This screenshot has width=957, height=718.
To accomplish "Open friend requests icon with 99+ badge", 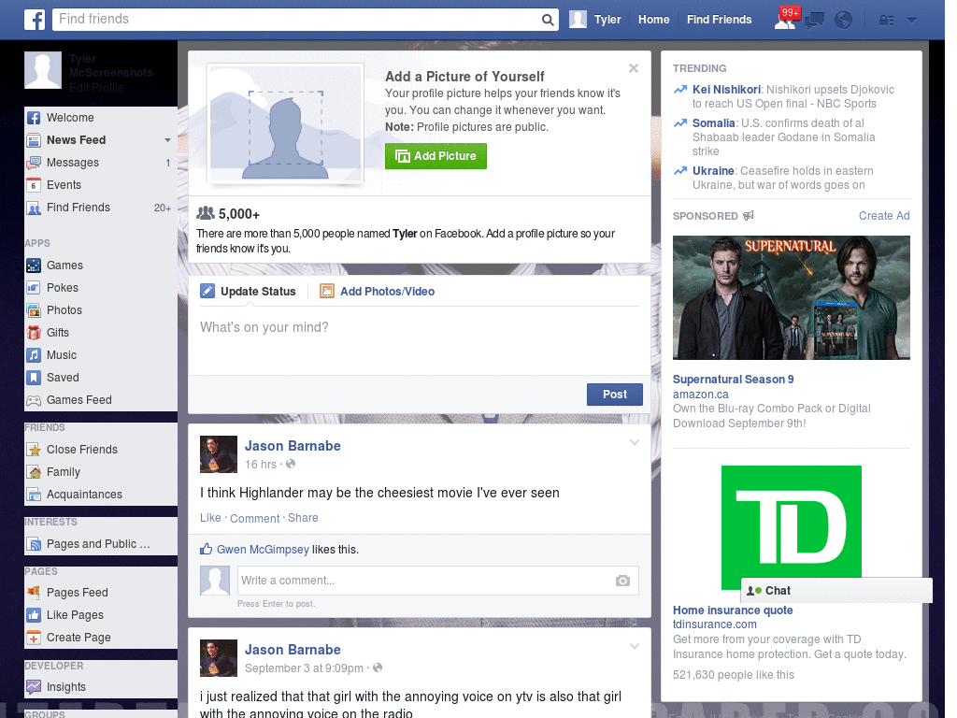I will (786, 19).
